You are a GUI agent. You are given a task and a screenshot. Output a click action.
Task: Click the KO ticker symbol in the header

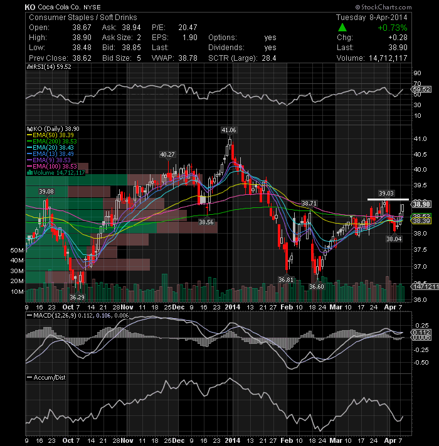(30, 7)
